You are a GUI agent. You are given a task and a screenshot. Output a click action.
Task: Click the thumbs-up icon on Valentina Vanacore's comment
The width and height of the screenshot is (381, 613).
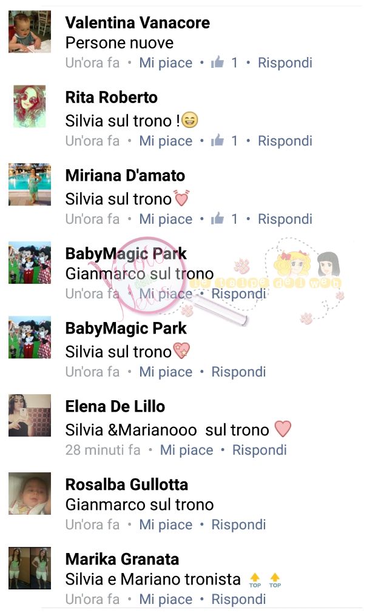217,62
